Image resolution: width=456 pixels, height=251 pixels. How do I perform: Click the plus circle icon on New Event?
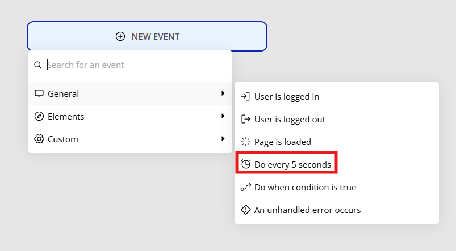(x=120, y=37)
